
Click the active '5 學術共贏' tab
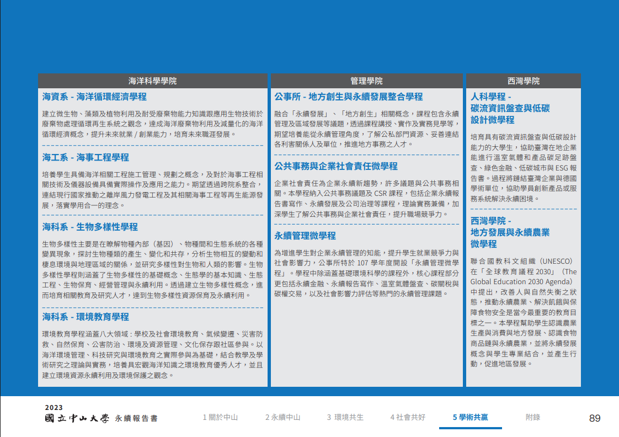(470, 418)
